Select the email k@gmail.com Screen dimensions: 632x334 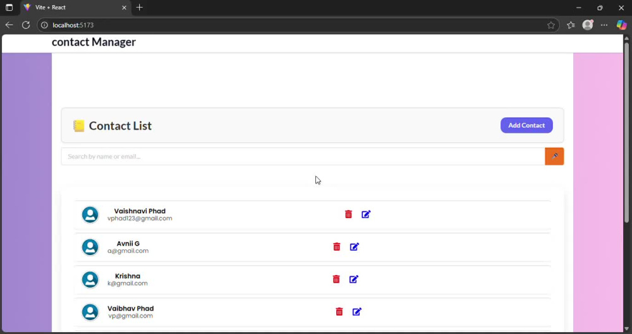[128, 283]
